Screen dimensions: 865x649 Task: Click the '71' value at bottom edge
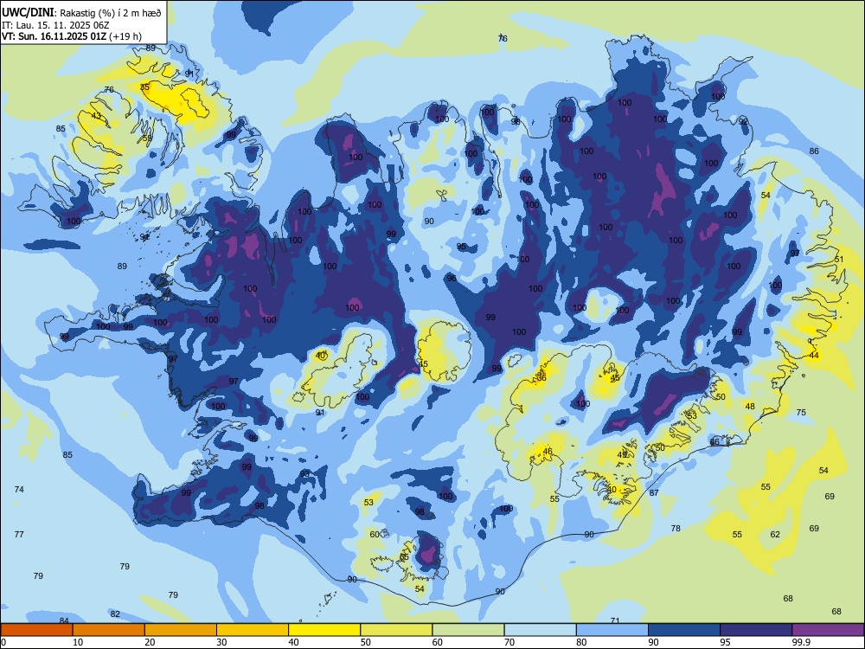pyautogui.click(x=615, y=620)
